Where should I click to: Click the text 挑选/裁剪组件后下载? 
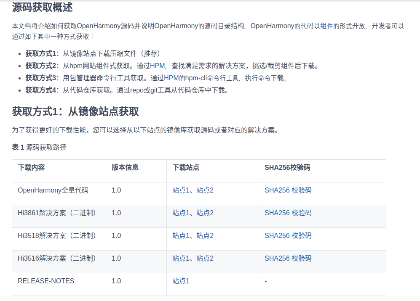coord(284,66)
